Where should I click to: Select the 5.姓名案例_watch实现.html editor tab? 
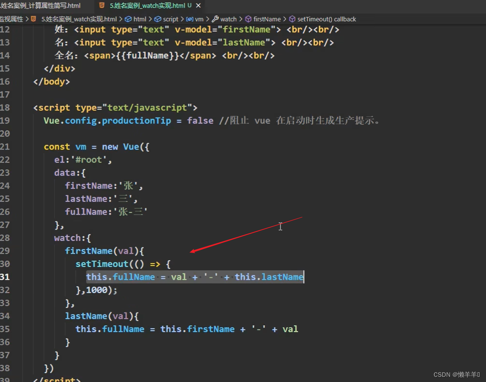coord(147,6)
